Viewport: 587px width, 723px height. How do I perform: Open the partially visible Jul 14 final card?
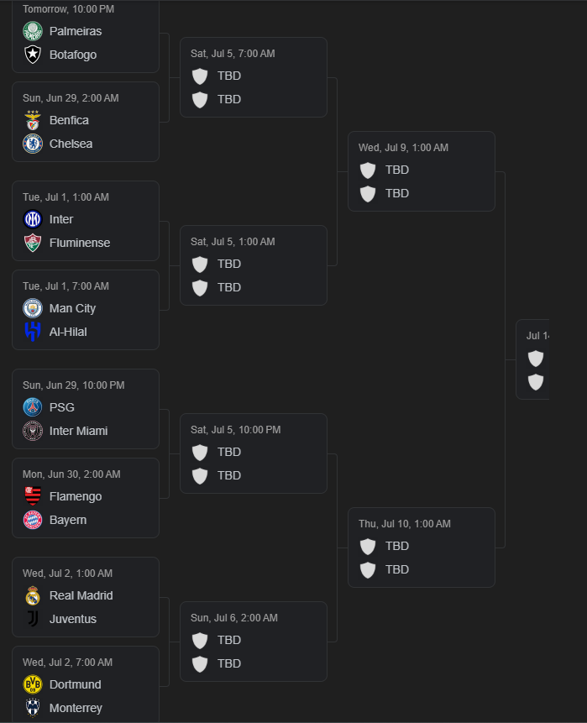(x=532, y=359)
